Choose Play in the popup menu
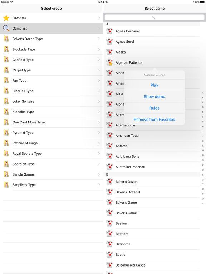 (x=154, y=85)
